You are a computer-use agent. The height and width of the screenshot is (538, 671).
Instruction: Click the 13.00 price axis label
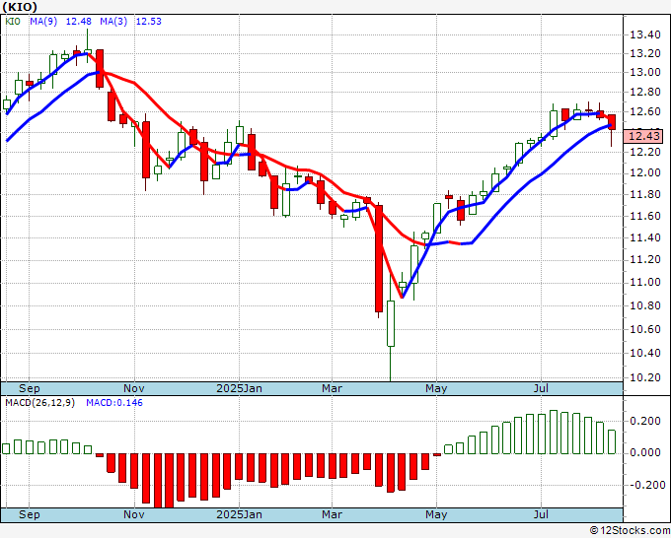[x=645, y=72]
